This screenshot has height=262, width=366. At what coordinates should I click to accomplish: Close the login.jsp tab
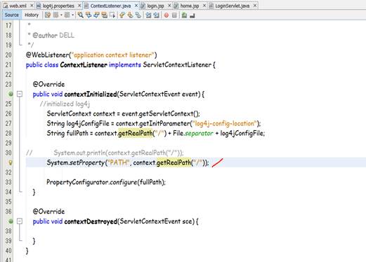point(169,6)
